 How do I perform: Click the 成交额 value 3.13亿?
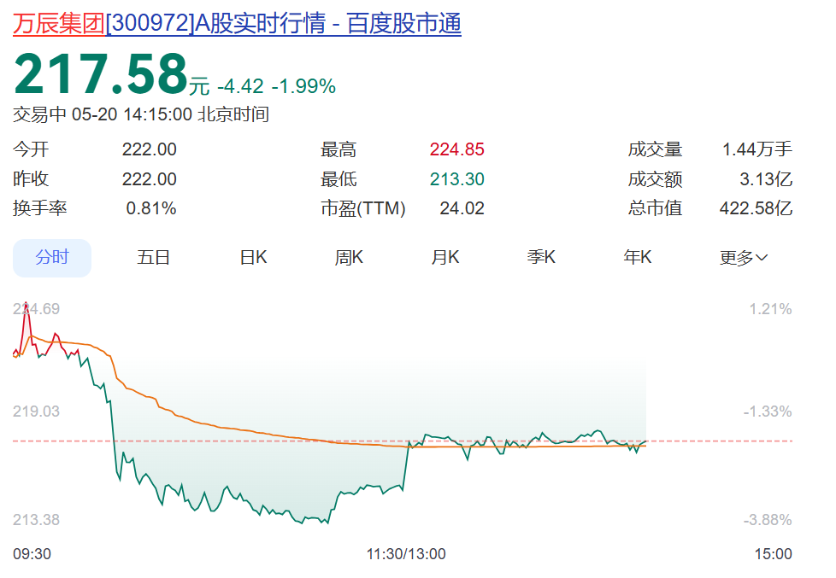(x=766, y=179)
